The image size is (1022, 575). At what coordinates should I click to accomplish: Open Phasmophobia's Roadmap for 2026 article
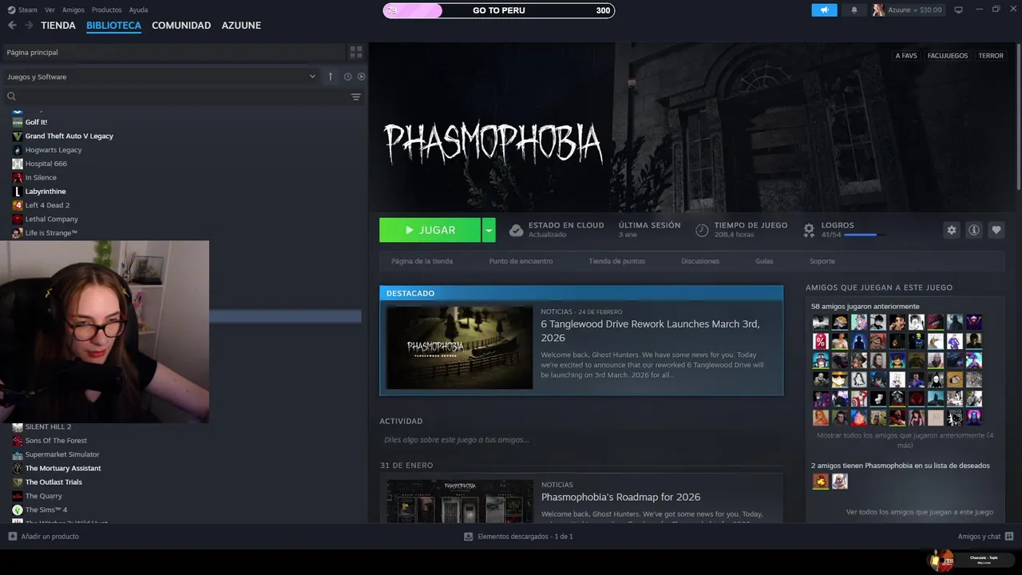tap(620, 497)
